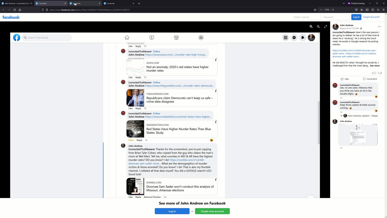Open John Andrew's profile picture on post
The width and height of the screenshot is (387, 218).
335,27
